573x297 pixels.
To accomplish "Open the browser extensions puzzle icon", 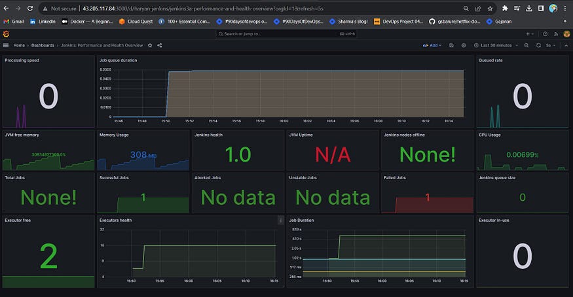I will coord(505,9).
